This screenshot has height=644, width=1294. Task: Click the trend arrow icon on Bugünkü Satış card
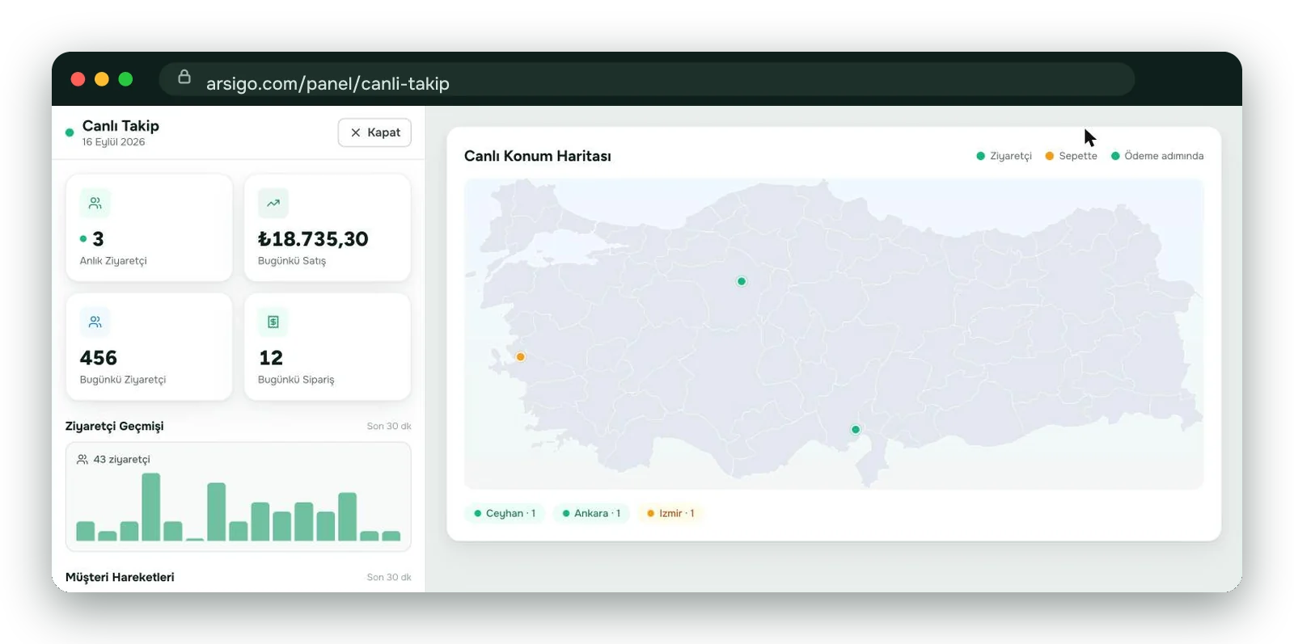coord(273,203)
